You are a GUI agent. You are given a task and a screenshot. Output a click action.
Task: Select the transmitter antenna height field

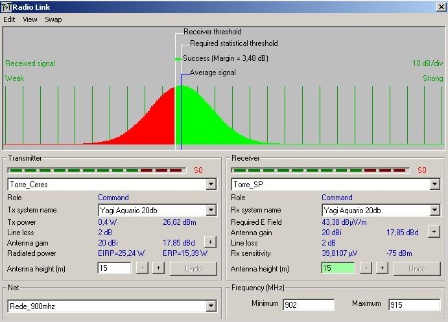click(x=114, y=268)
